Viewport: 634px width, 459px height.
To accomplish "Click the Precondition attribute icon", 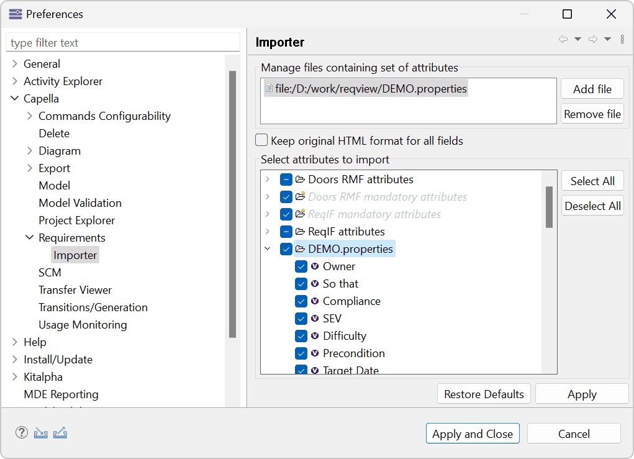I will pyautogui.click(x=315, y=353).
